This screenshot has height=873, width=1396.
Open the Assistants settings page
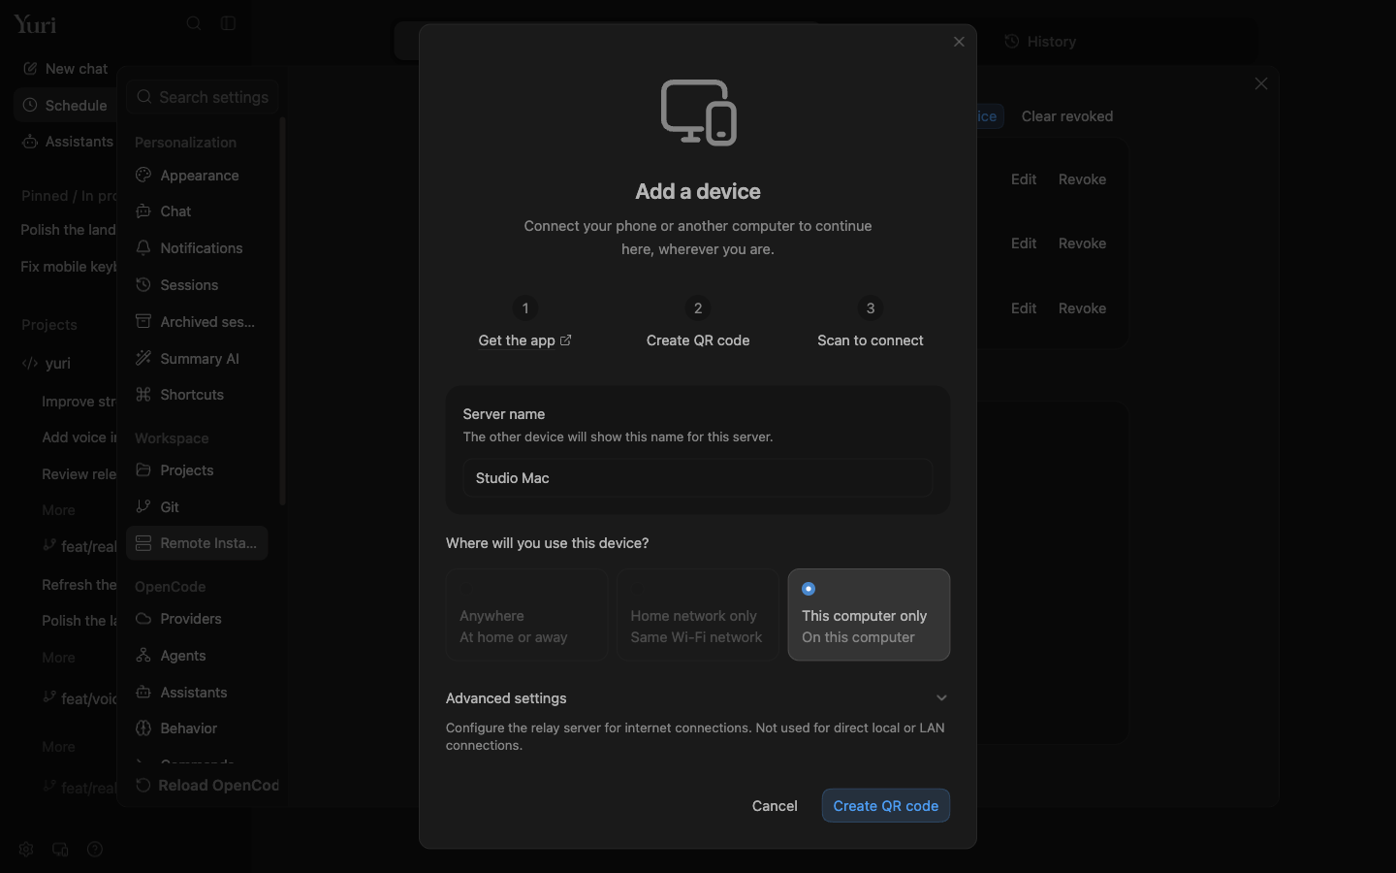(197, 693)
